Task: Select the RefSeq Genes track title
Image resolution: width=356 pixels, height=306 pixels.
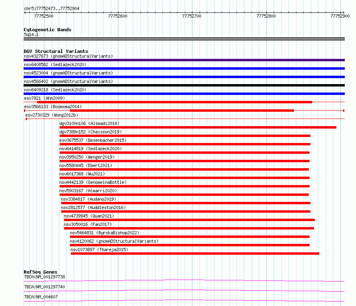Action: [x=40, y=272]
